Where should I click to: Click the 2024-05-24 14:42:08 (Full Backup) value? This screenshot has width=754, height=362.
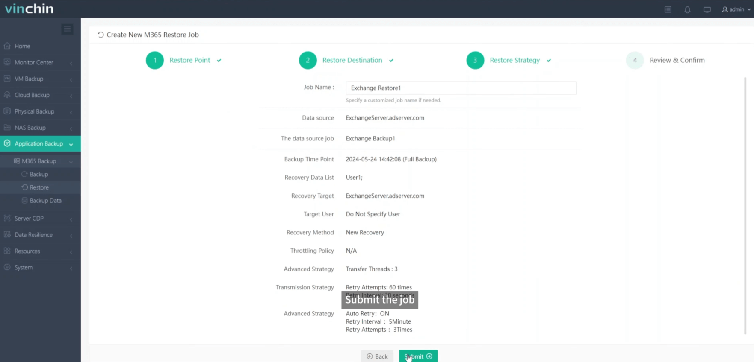[391, 159]
